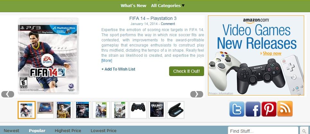
Task: Advance carousel with right arrow
Action: 196,94
